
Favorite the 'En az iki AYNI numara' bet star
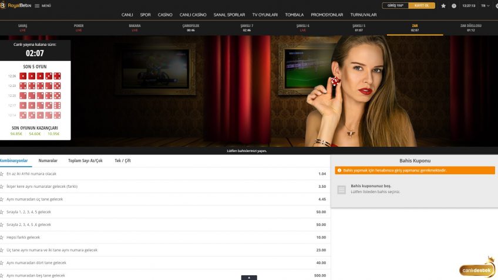[2, 174]
